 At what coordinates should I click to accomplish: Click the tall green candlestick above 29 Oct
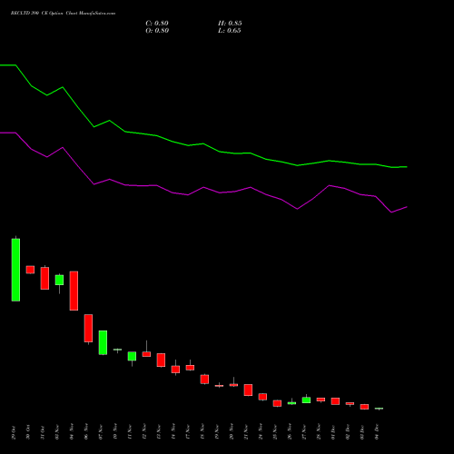click(x=15, y=270)
